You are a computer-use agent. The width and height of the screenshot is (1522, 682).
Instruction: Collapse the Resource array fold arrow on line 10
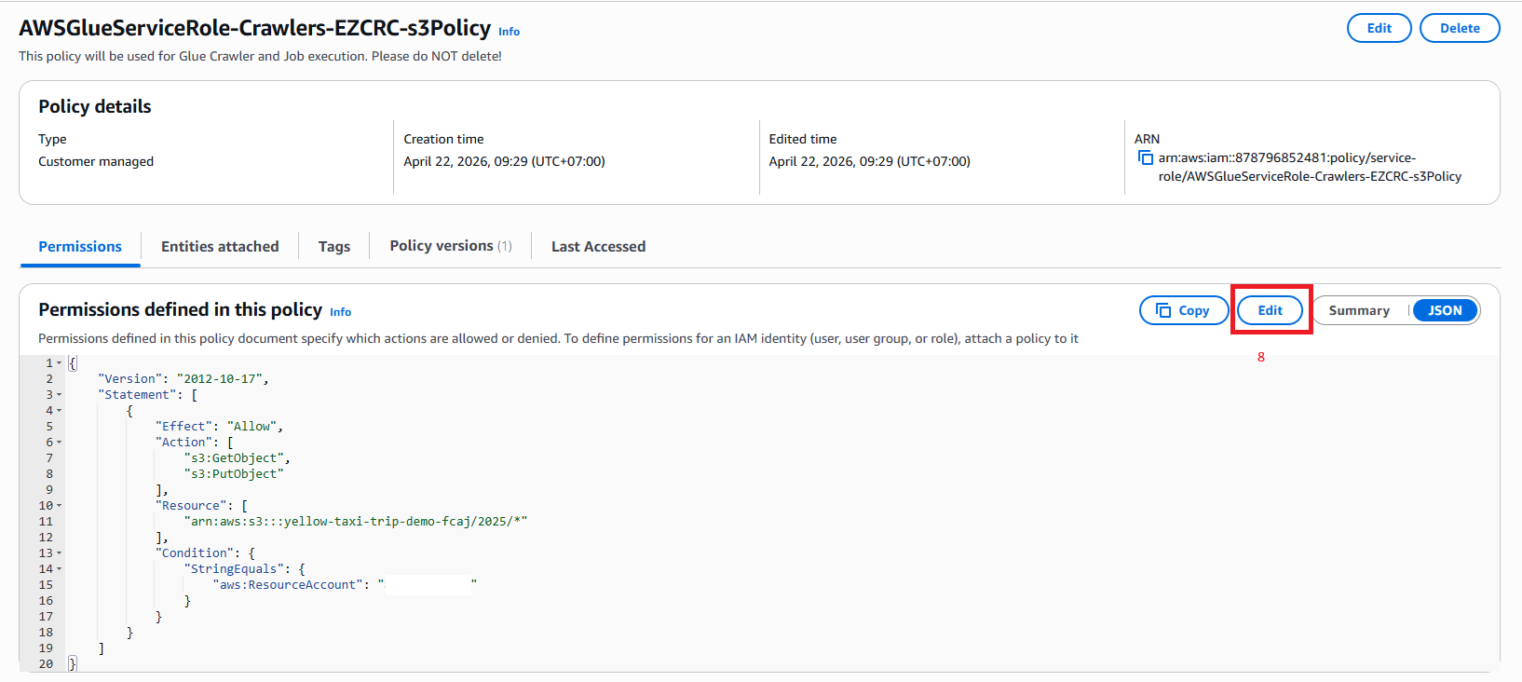click(x=60, y=506)
